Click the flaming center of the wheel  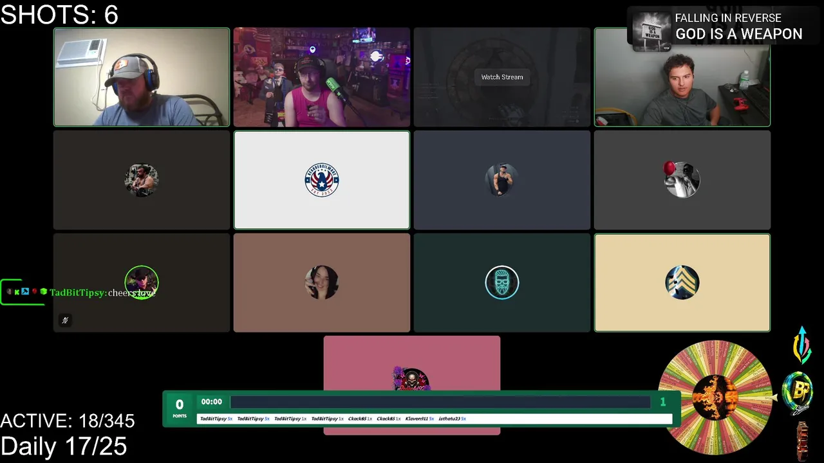click(x=715, y=397)
